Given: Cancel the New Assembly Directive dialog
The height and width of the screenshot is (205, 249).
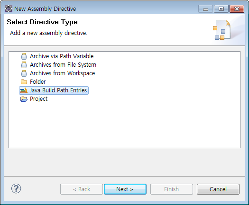Looking at the screenshot, I should [218, 189].
